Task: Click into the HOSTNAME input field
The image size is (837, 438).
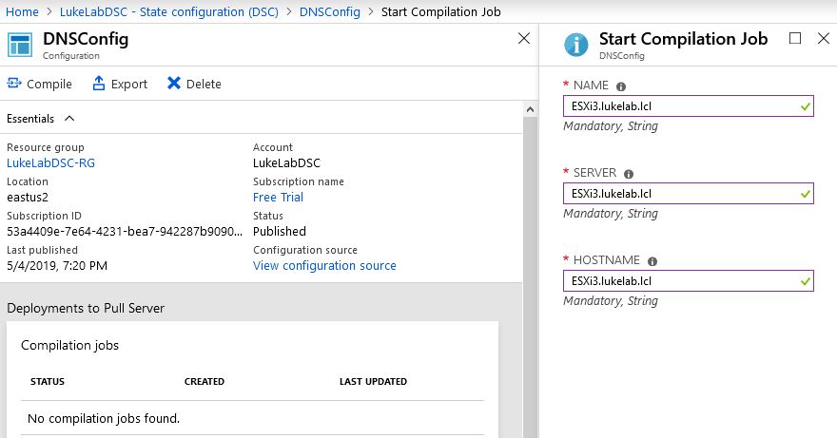Action: click(x=688, y=281)
